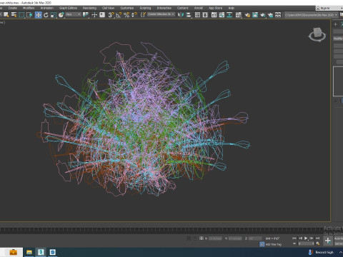Step to next frame
The width and height of the screenshot is (343, 257).
coord(312,238)
